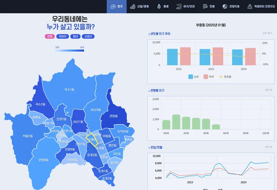
Task: Toggle the 여성 legend in yearly chart
Action: click(x=206, y=77)
